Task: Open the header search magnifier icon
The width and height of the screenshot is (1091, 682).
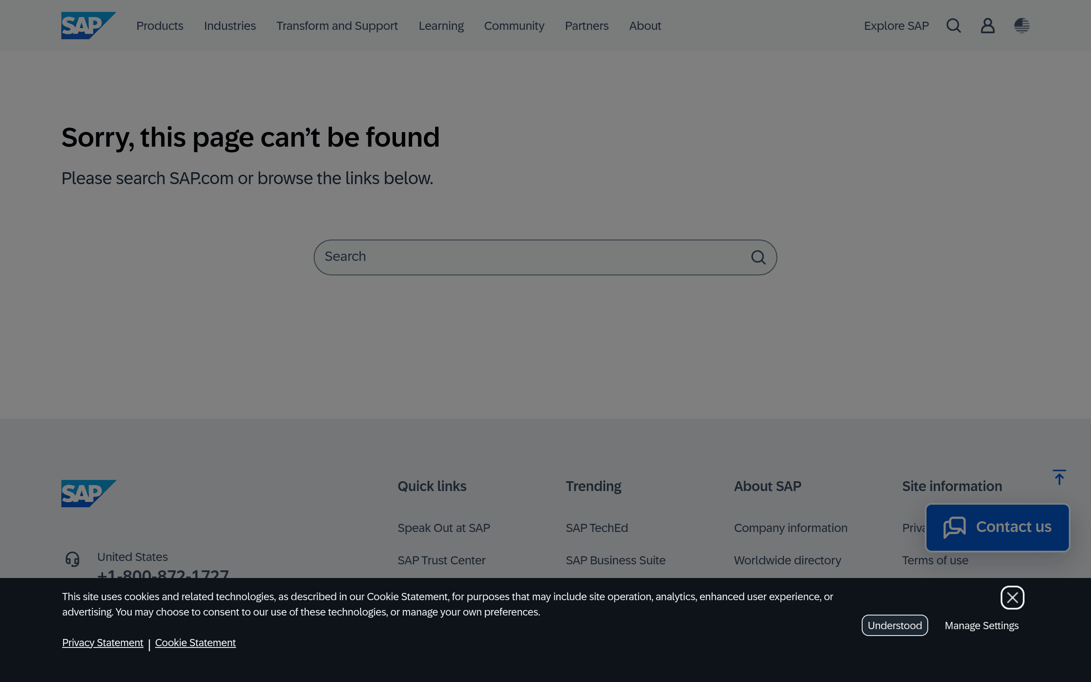Action: (x=953, y=26)
